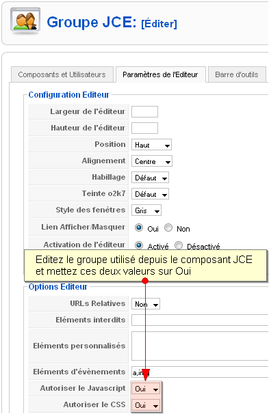Select Non for Lien Afficher/Masquer
269x414 pixels.
(x=168, y=227)
